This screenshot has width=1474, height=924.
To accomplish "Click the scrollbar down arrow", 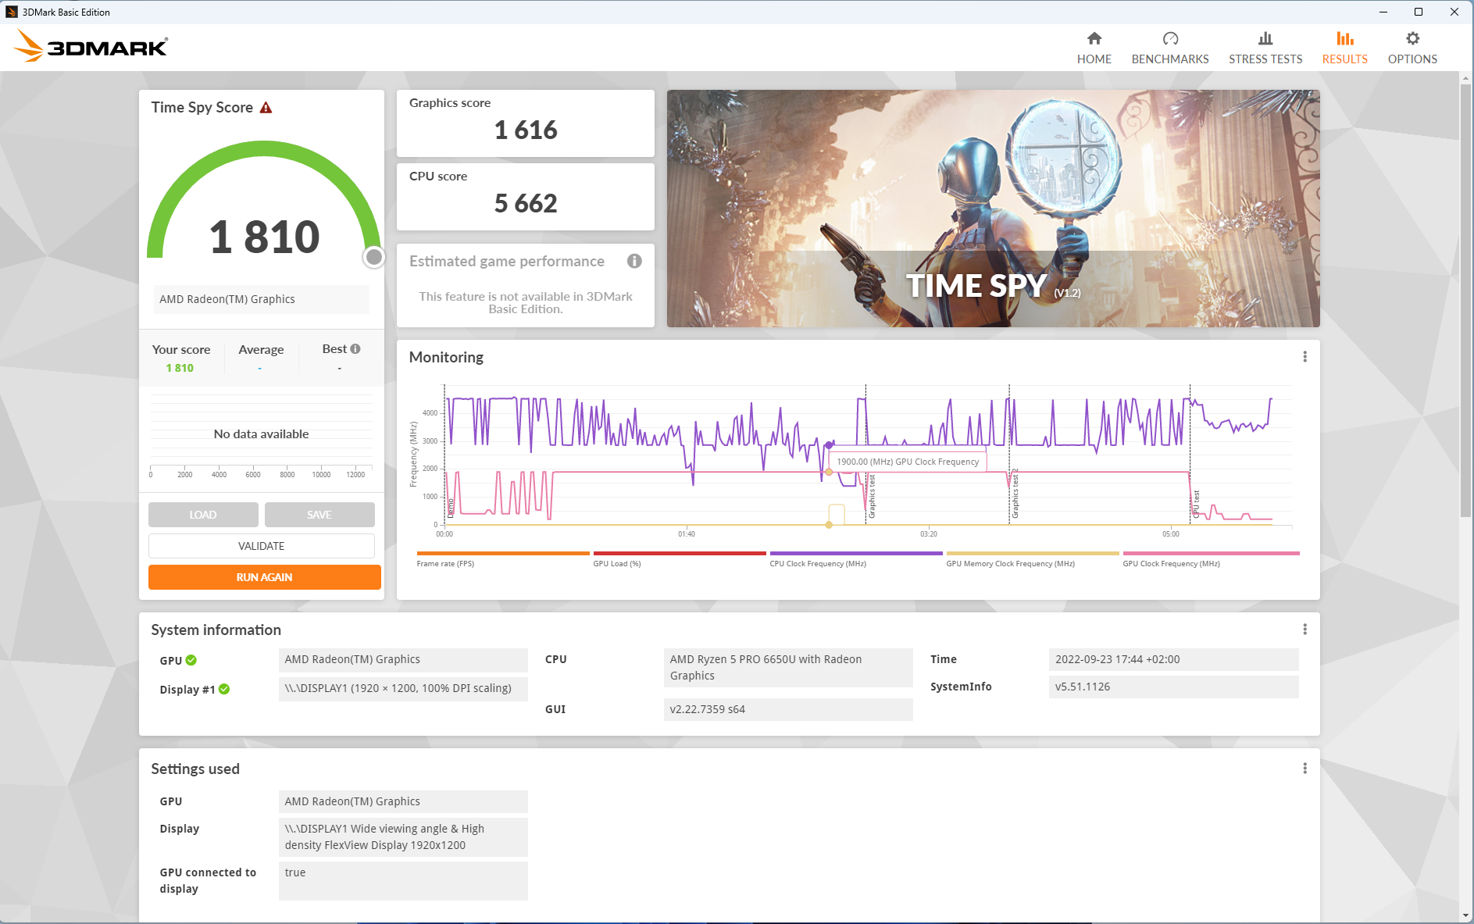I will pos(1465,915).
